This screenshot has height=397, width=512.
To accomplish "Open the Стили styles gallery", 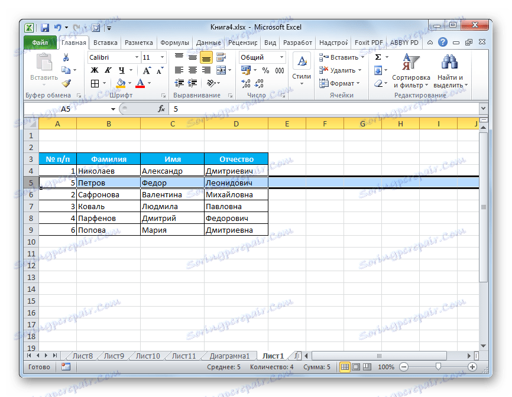I will (302, 70).
